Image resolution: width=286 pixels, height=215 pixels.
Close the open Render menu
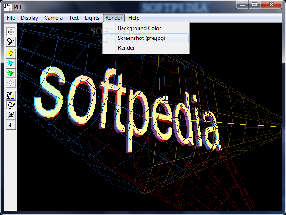pyautogui.click(x=114, y=18)
